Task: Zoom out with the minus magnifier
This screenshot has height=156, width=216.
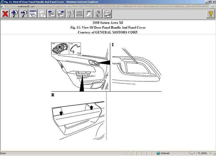Action: [24, 14]
